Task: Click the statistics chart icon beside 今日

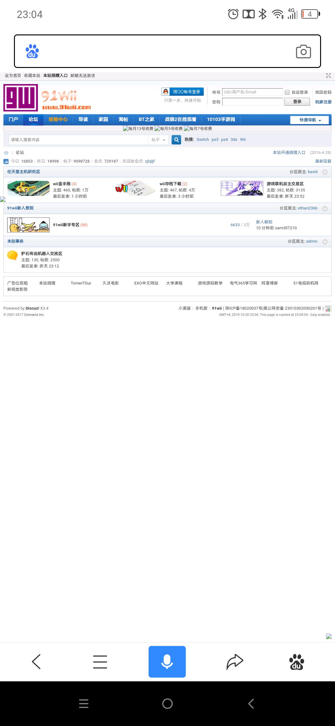Action: pyautogui.click(x=6, y=161)
